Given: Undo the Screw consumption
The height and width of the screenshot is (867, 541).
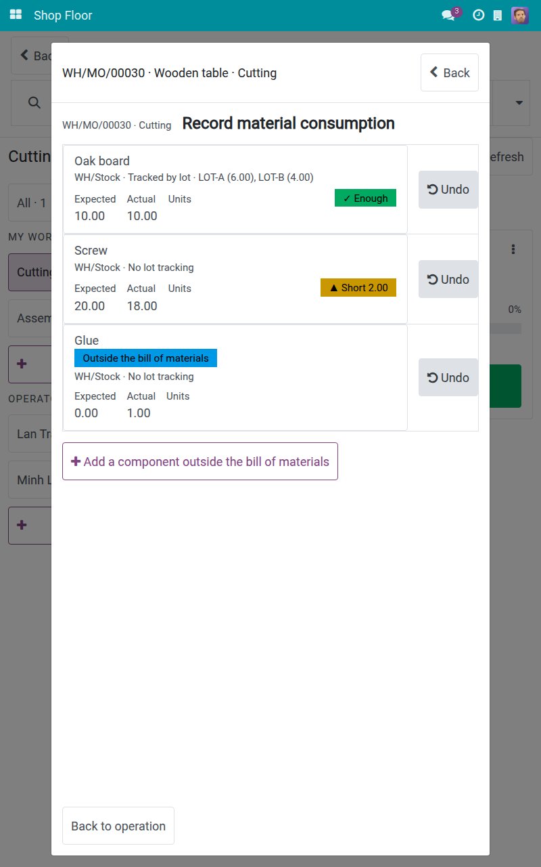Looking at the screenshot, I should point(448,279).
